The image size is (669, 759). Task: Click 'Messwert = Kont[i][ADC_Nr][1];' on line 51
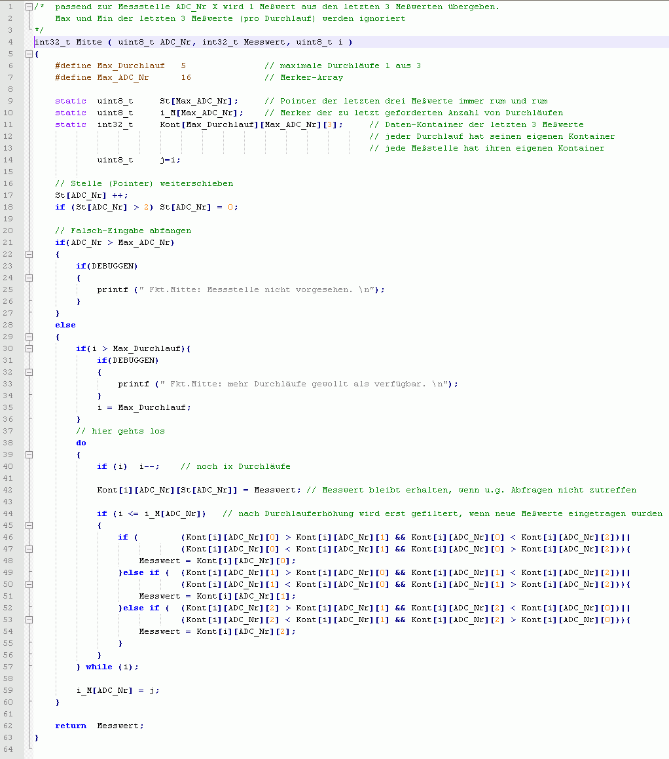[217, 596]
